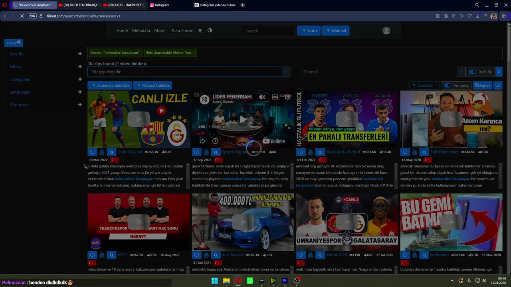Click the Be a Patron button
Screen dimensions: 511x287
tap(182, 31)
